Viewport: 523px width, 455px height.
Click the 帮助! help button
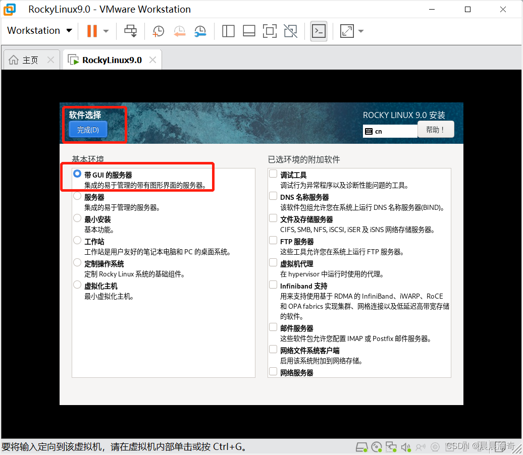436,130
